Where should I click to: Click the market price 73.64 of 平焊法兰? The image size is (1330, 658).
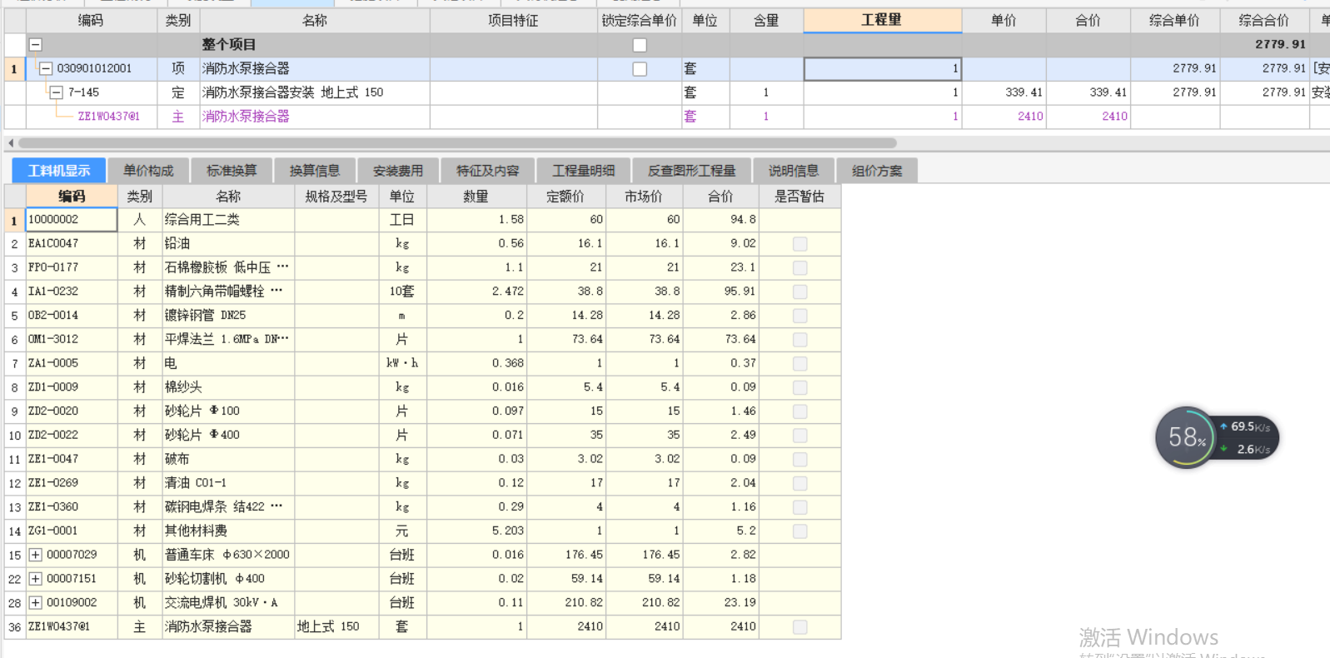(x=645, y=339)
